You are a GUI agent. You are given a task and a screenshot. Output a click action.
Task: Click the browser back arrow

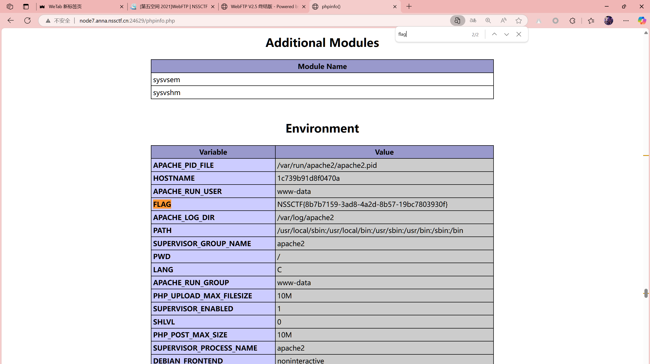(x=10, y=21)
